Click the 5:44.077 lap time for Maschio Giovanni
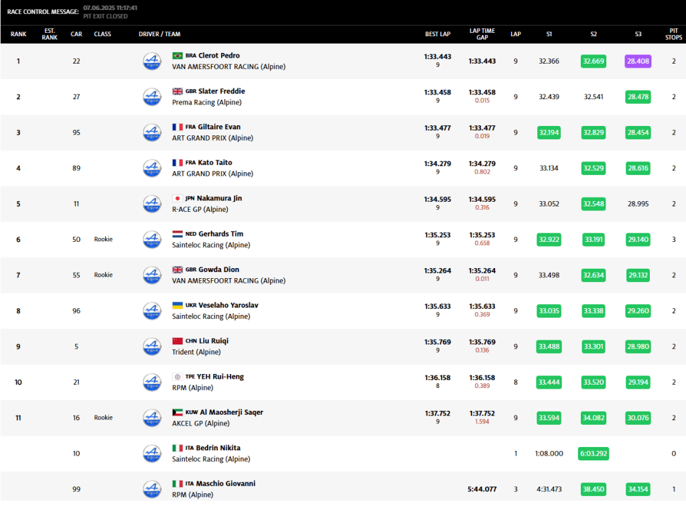This screenshot has height=510, width=686. point(482,489)
